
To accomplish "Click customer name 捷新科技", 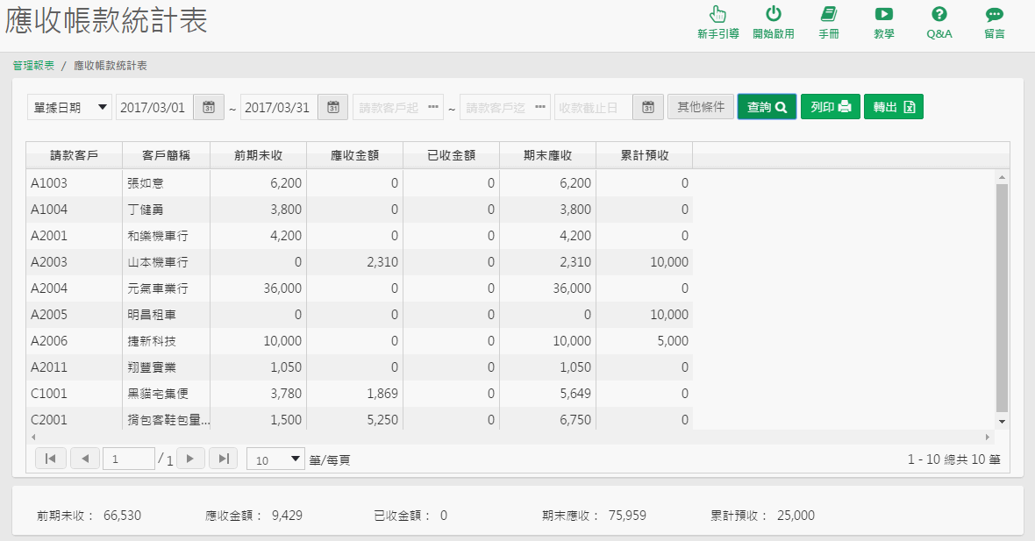I will point(152,341).
